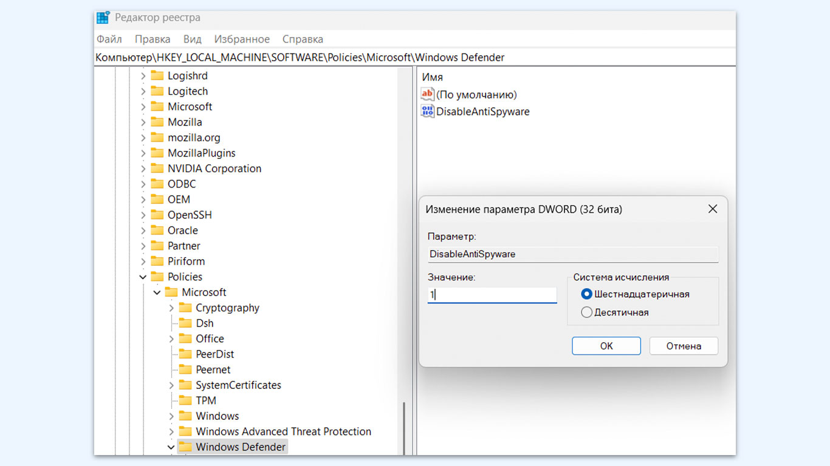Click the Dsh folder icon
830x466 pixels.
pos(185,323)
